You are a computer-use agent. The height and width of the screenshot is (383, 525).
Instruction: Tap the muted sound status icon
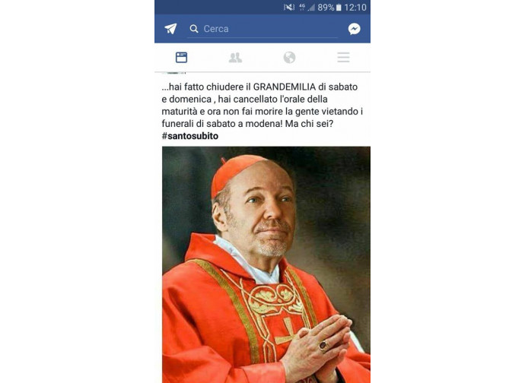click(288, 8)
